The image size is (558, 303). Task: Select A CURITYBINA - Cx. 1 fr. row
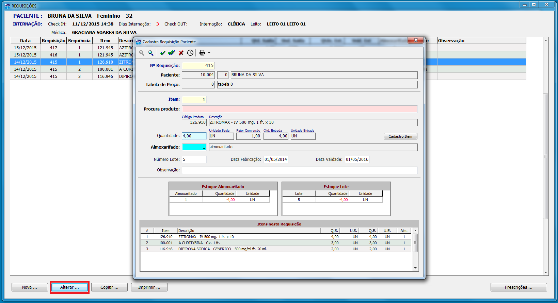[x=276, y=243]
